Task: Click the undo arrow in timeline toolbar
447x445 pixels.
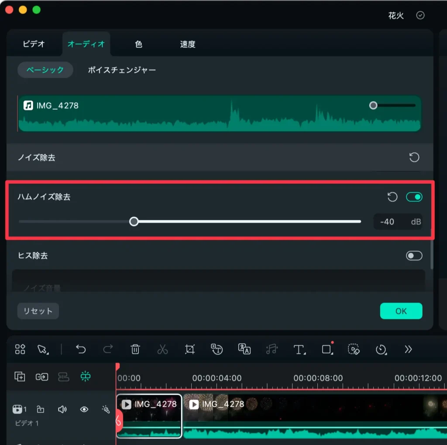Action: click(81, 349)
